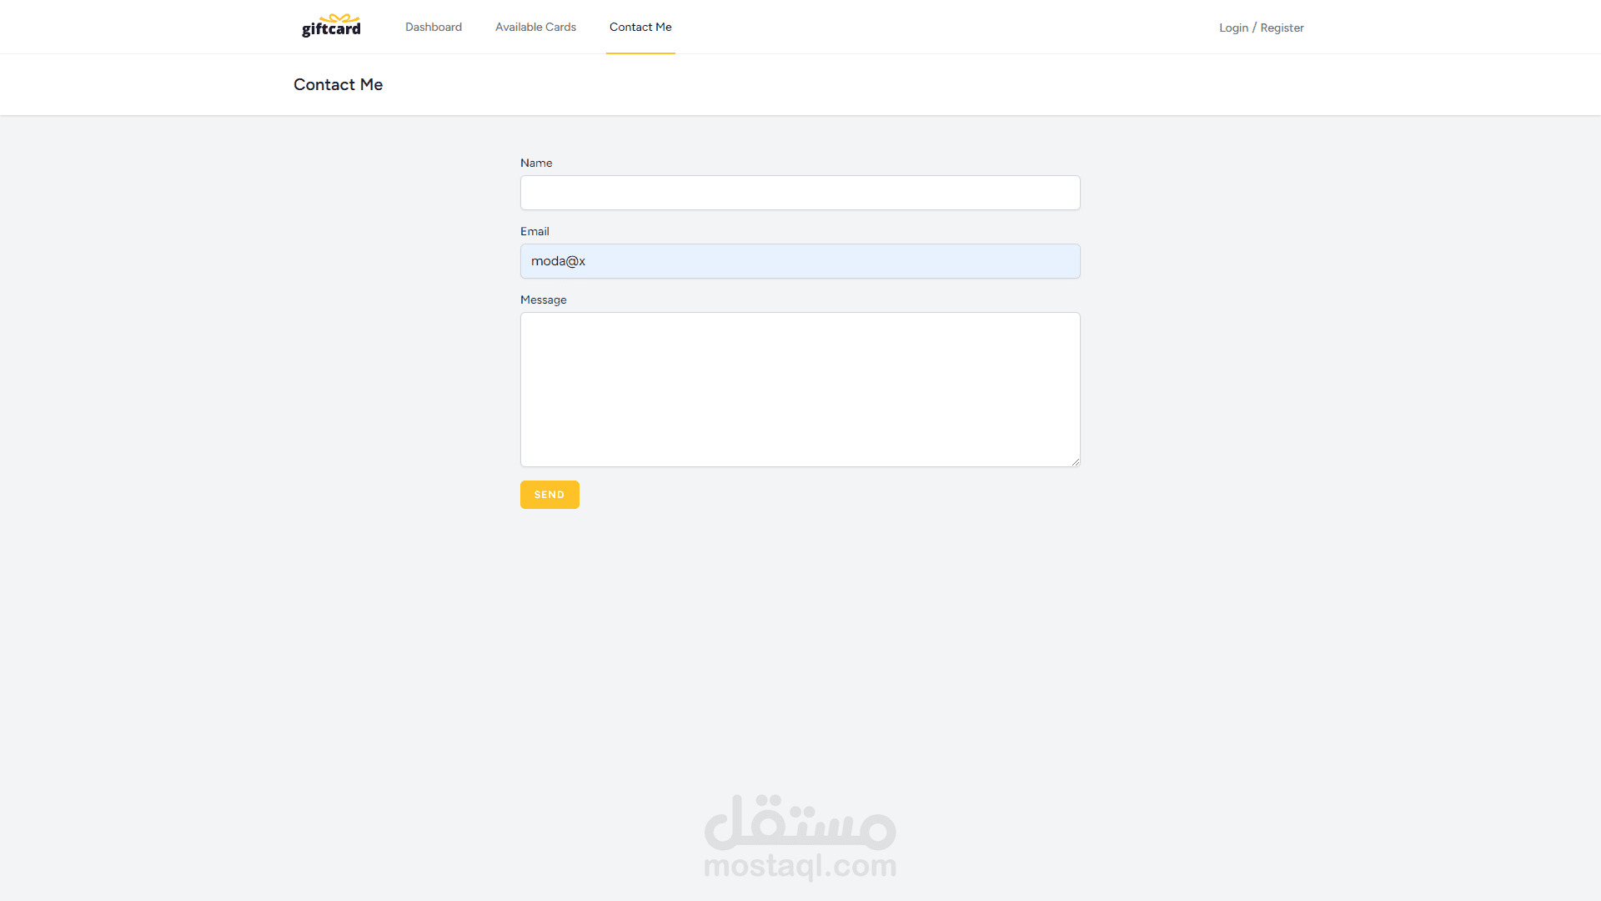Image resolution: width=1601 pixels, height=901 pixels.
Task: Click the Login word in header
Action: tap(1233, 28)
